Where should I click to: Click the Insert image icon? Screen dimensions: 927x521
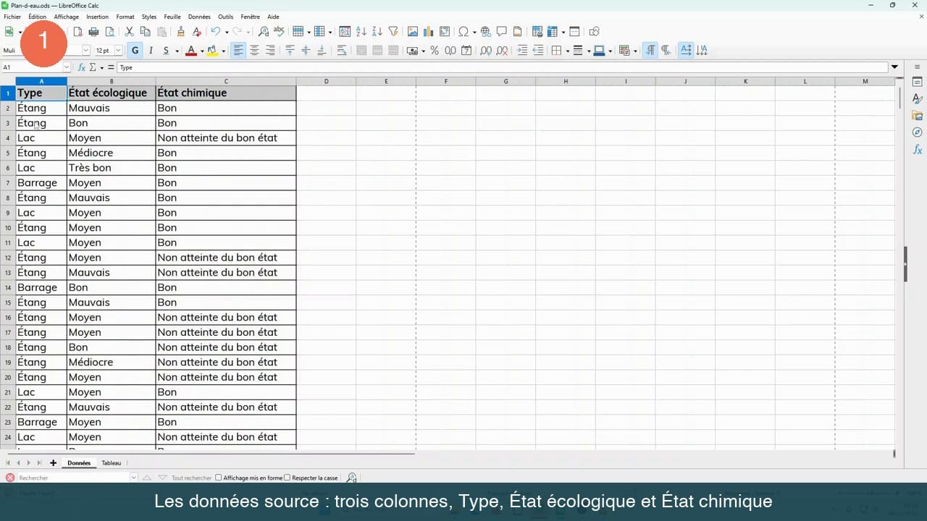coord(413,32)
